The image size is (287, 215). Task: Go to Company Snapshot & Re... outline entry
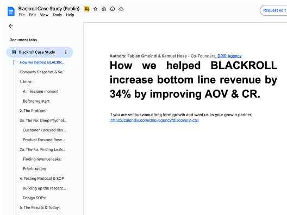42,72
